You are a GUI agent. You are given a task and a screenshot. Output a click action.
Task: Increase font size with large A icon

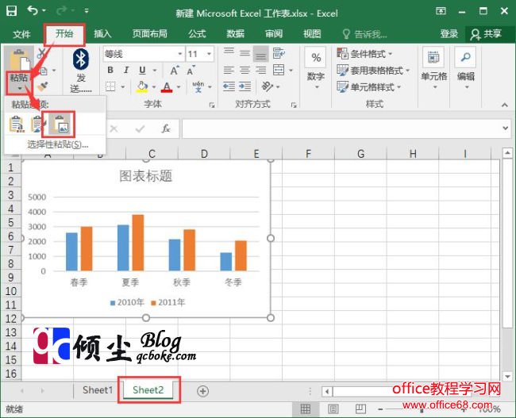175,71
